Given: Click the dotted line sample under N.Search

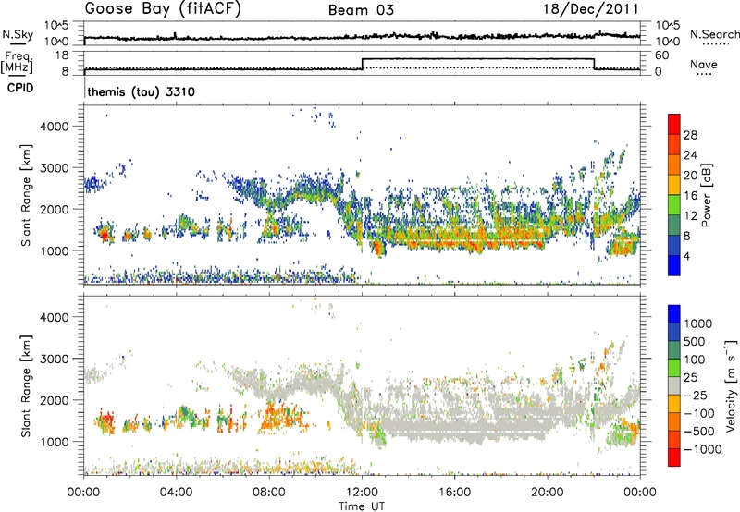Looking at the screenshot, I should pyautogui.click(x=715, y=44).
